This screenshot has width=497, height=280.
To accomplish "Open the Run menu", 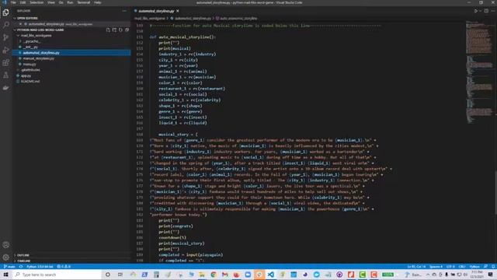I will coord(70,2).
